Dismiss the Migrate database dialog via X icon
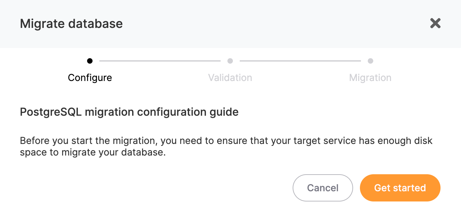 pyautogui.click(x=435, y=23)
